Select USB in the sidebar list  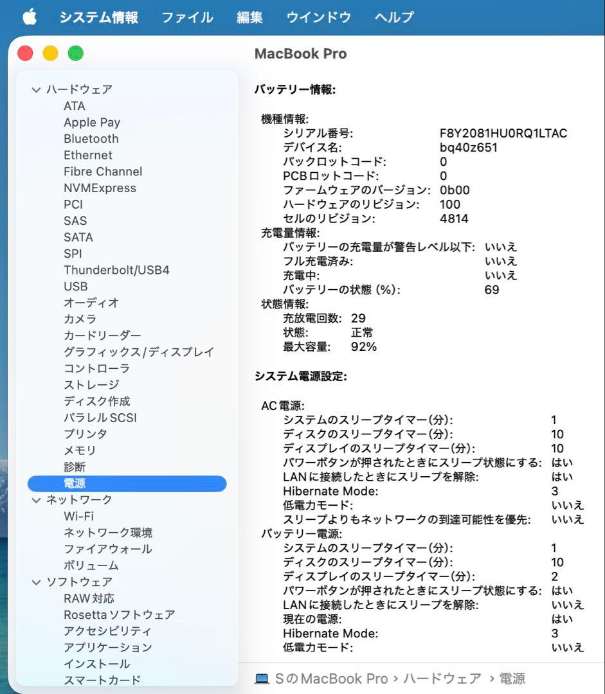coord(75,286)
